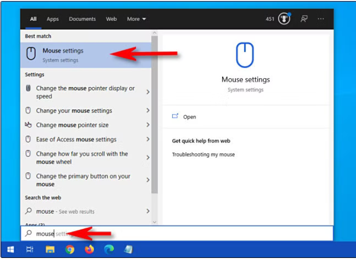Open Troubleshooting my mouse web help
This screenshot has width=356, height=260.
coord(203,155)
